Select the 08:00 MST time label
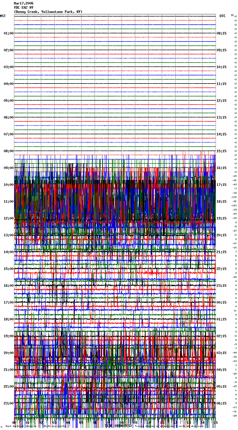238x430 pixels. tap(9, 151)
